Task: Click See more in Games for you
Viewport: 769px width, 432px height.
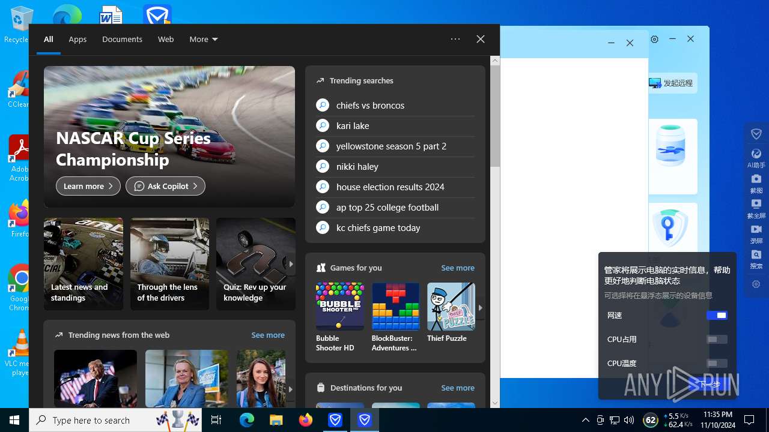Action: tap(458, 268)
